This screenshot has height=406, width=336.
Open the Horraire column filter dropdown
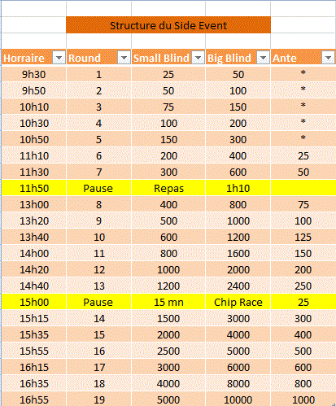coord(59,58)
